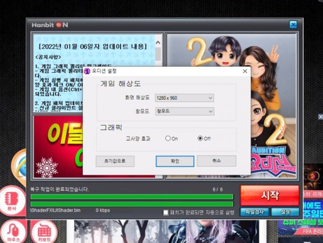Enable 패치가 완료되면 자동으로 실행 checkbox
This screenshot has width=323, height=243.
166,212
